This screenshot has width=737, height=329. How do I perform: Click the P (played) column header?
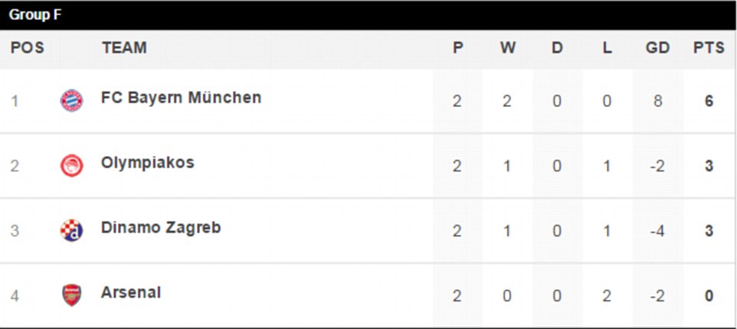click(457, 48)
